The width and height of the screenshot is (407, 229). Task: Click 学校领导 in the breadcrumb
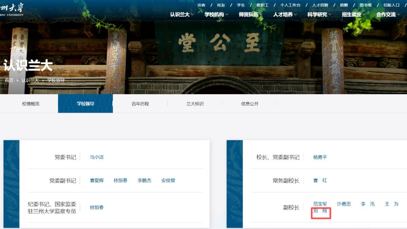[x=55, y=80]
